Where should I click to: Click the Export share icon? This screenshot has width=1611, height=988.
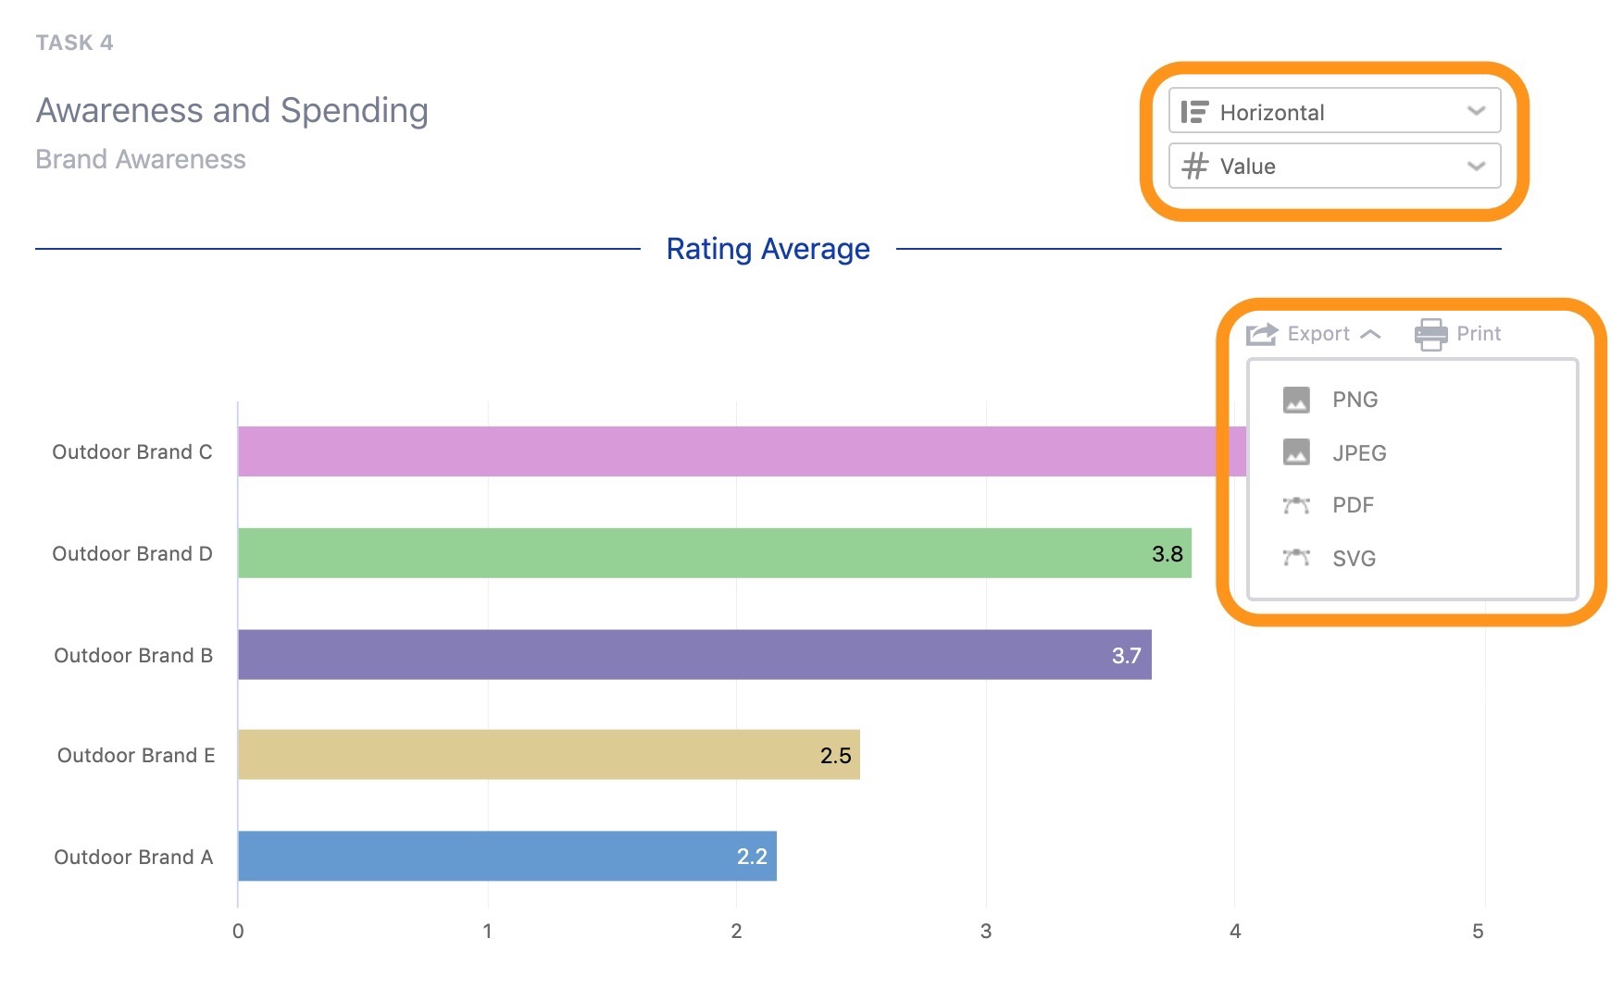point(1259,333)
